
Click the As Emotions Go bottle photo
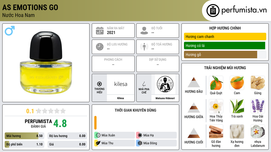coord(46,63)
